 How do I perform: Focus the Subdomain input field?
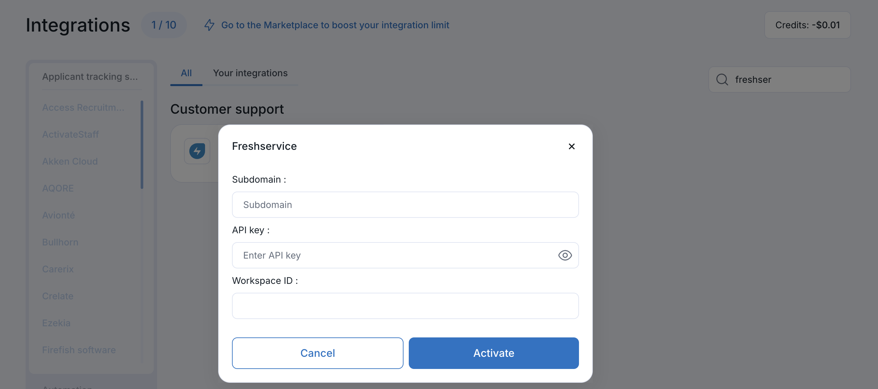(405, 205)
